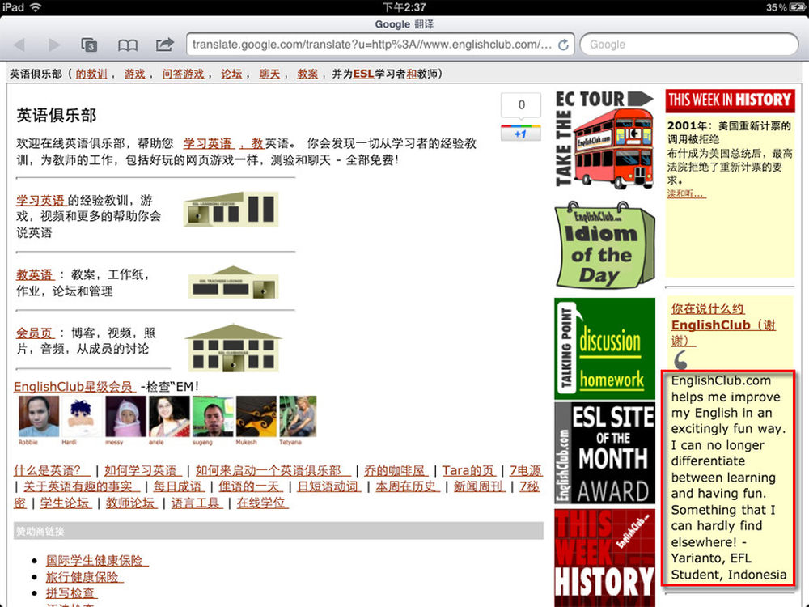Click the ESL Clubhouse building image
This screenshot has height=607, width=809.
coord(233,347)
